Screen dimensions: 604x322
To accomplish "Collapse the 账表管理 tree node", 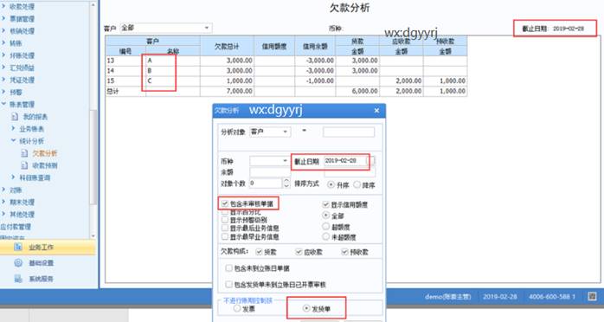I will [3, 104].
